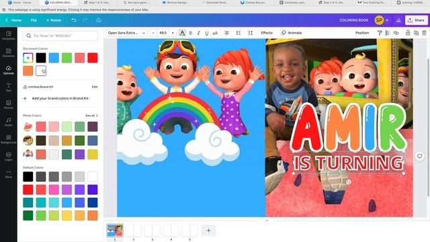430x242 pixels.
Task: Toggle underline text formatting
Action: [x=207, y=33]
